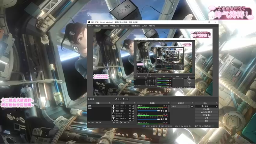Viewport: 256px width, 144px height.
Task: Select scene 场景 2
Action: click(x=99, y=108)
